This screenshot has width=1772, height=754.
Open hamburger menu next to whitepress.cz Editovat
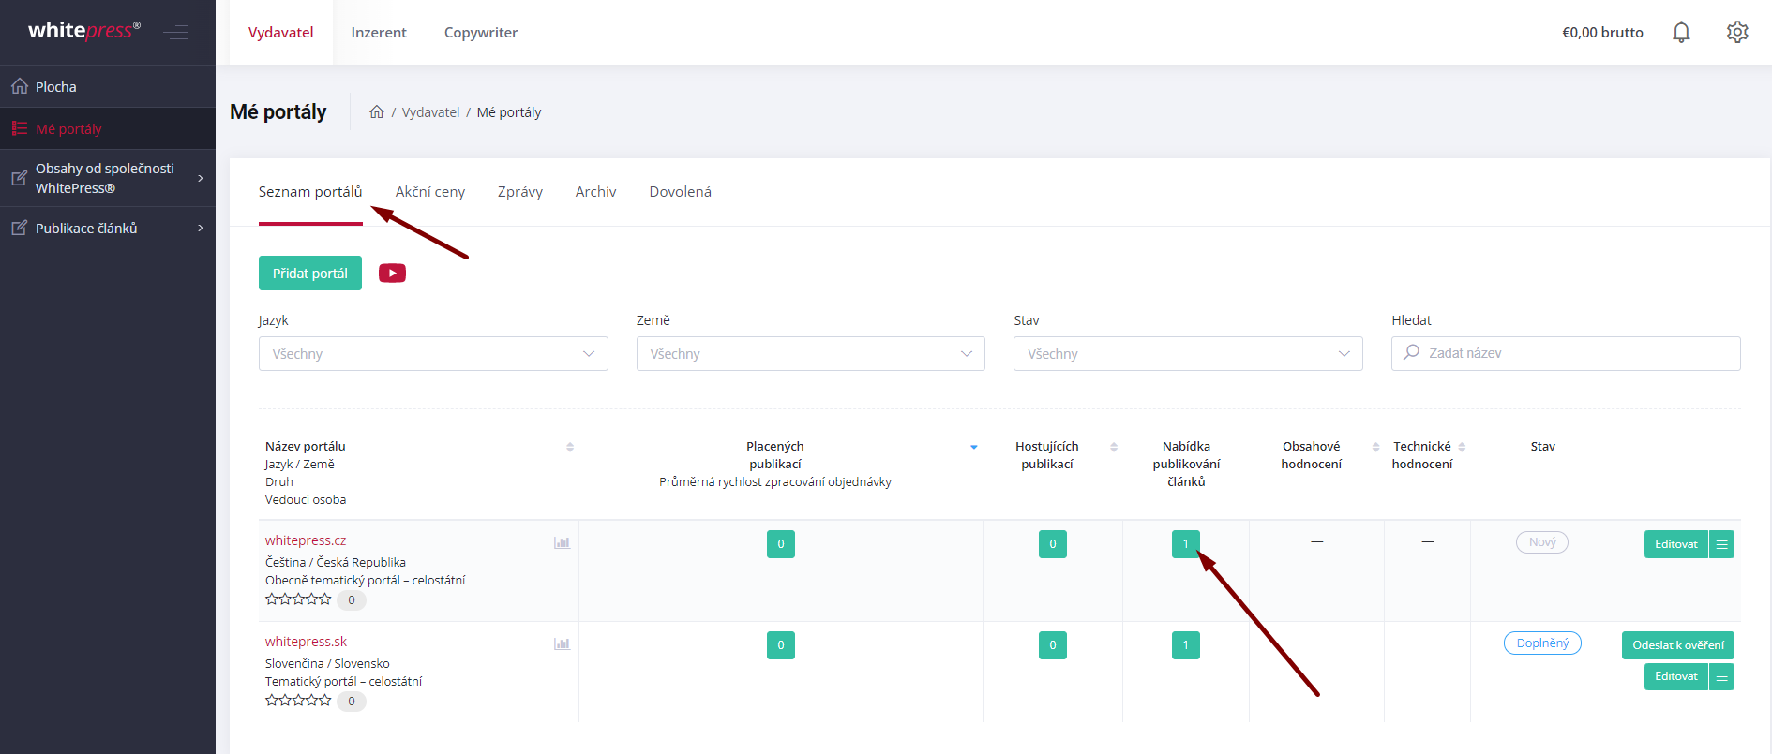point(1722,544)
